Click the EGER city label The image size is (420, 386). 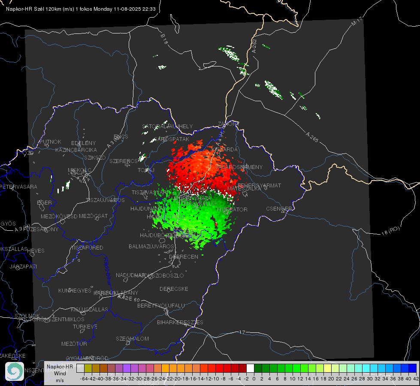tap(44, 202)
